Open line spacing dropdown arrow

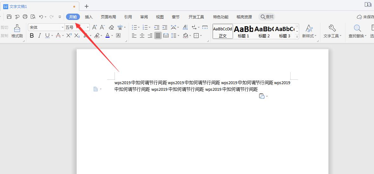tap(178, 36)
